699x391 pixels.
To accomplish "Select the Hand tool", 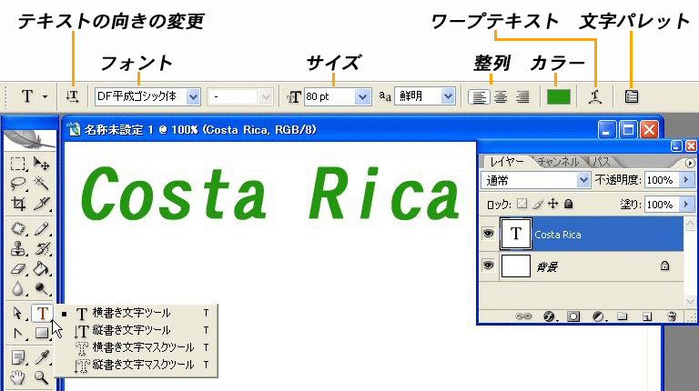I will (18, 377).
